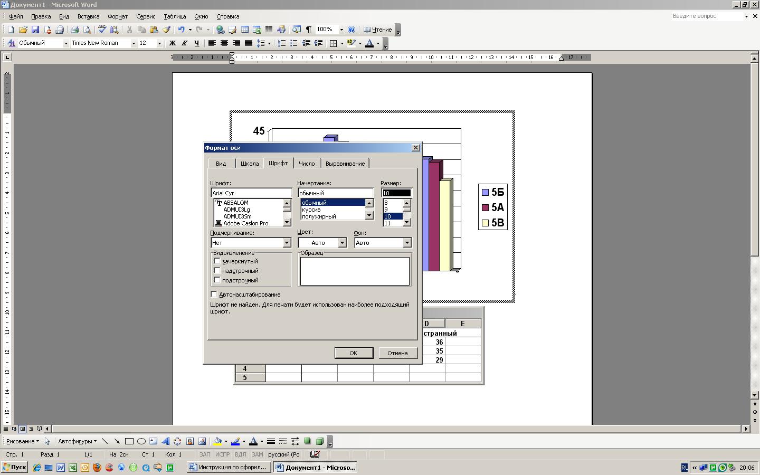Open the Фон dropdown set to Авто

click(x=407, y=243)
